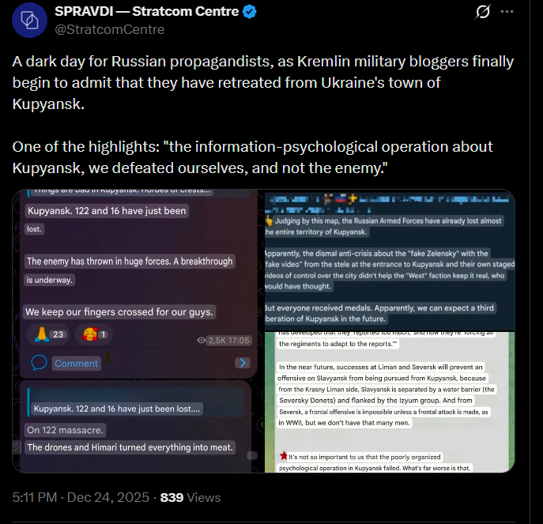Click the Comment label in the screenshot
This screenshot has height=524, width=543.
point(76,364)
